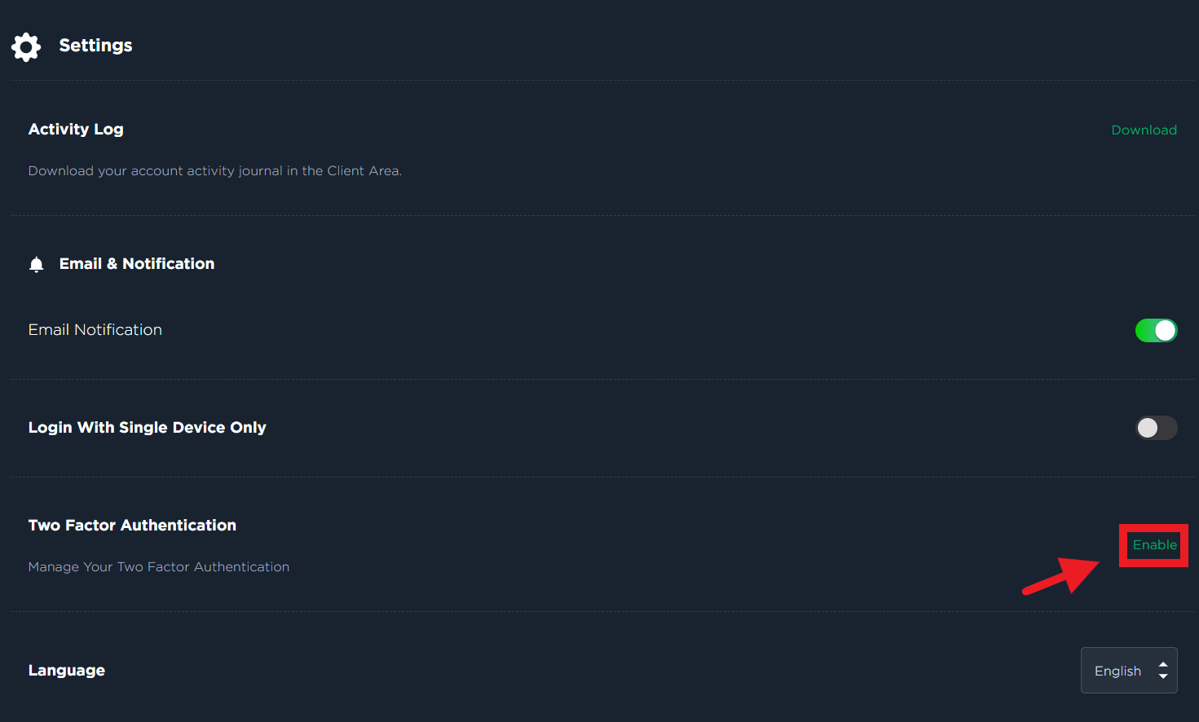Click the Email & Notification section heading

click(x=137, y=263)
